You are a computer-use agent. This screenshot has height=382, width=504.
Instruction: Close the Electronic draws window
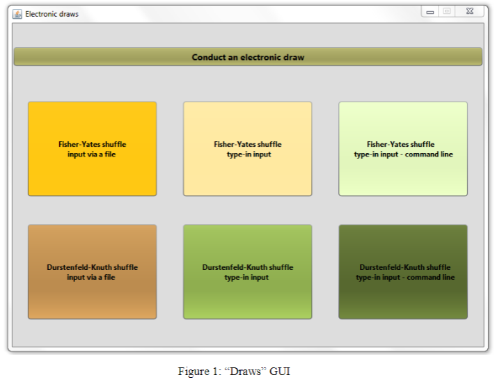click(x=470, y=12)
